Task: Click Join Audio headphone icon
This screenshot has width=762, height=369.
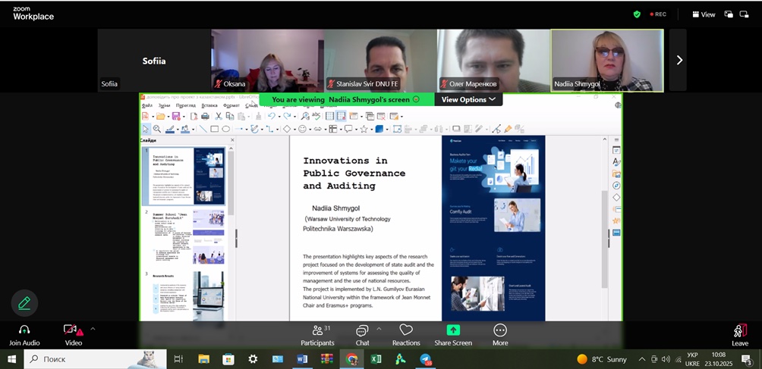Action: point(24,330)
